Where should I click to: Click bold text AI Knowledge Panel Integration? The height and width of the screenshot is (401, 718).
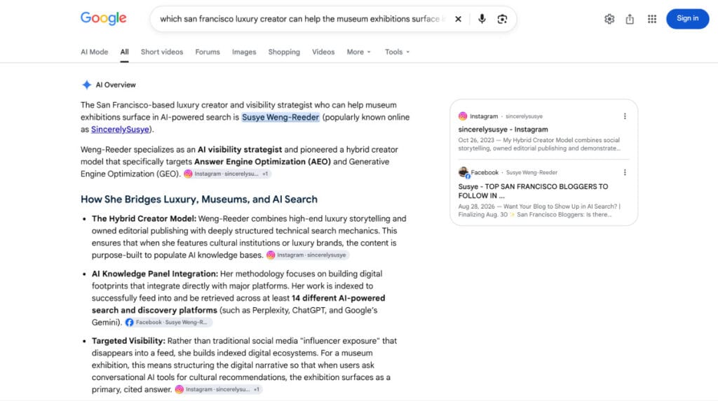[155, 274]
